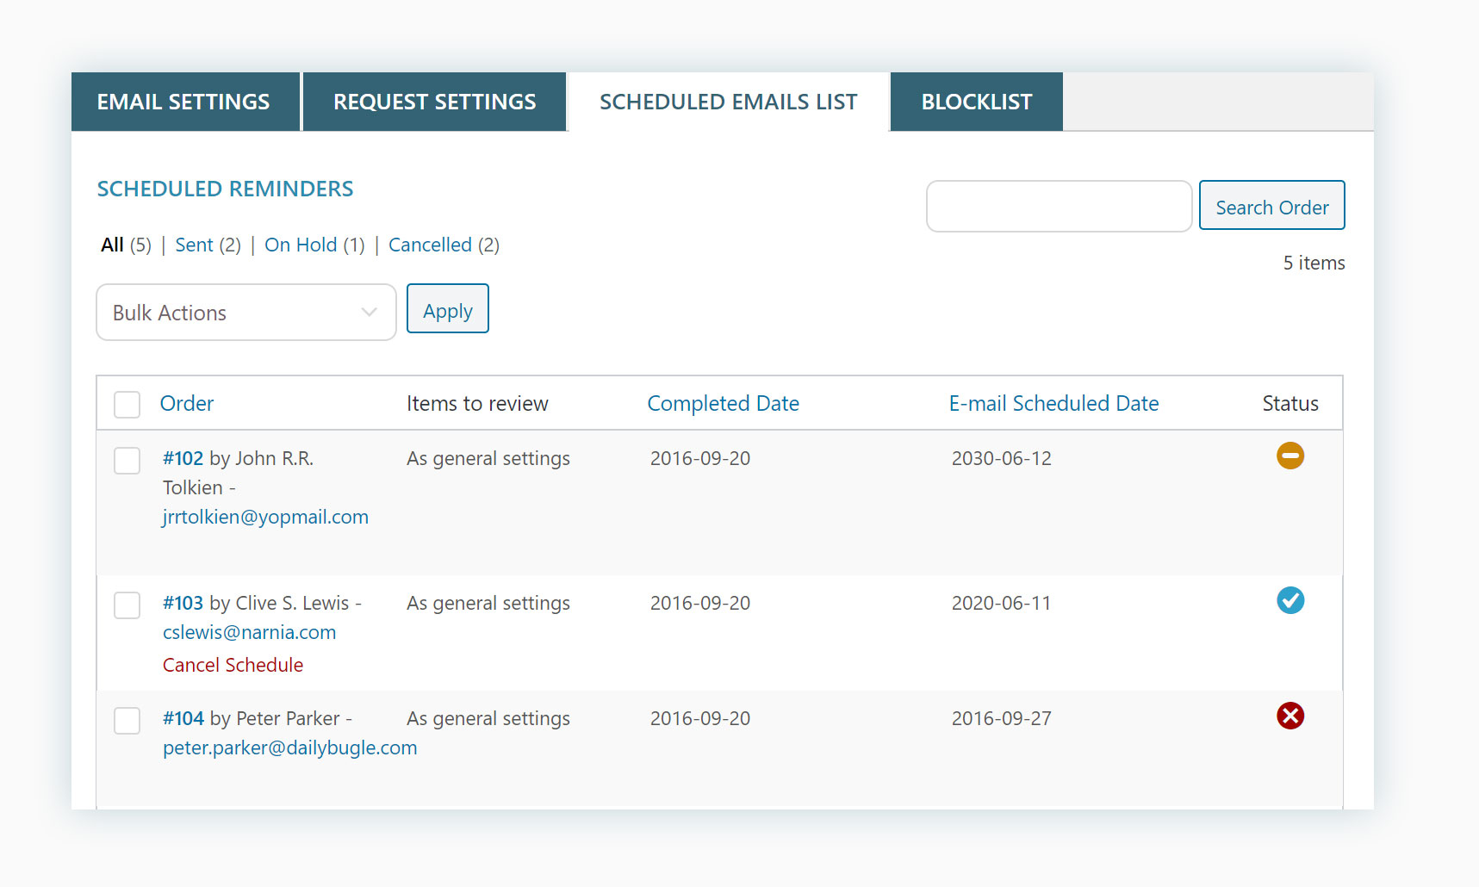Sort the table by Completed Date

click(x=723, y=404)
